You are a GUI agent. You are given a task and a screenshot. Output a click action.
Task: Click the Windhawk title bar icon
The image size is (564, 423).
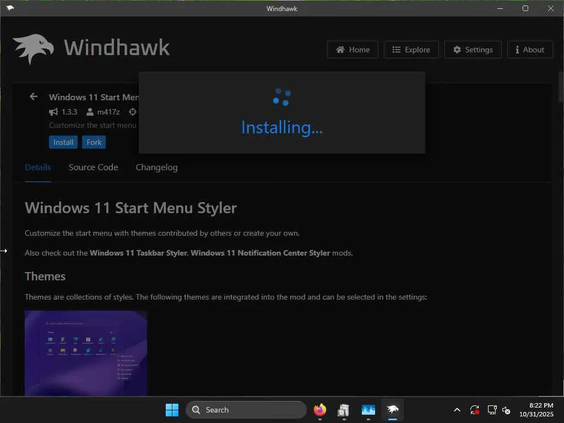tap(10, 8)
